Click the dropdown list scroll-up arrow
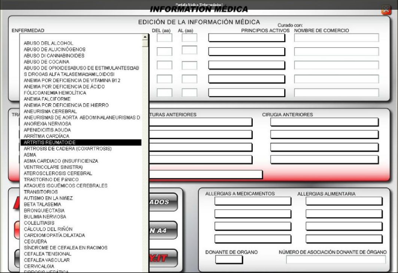The image size is (398, 273). 145,37
